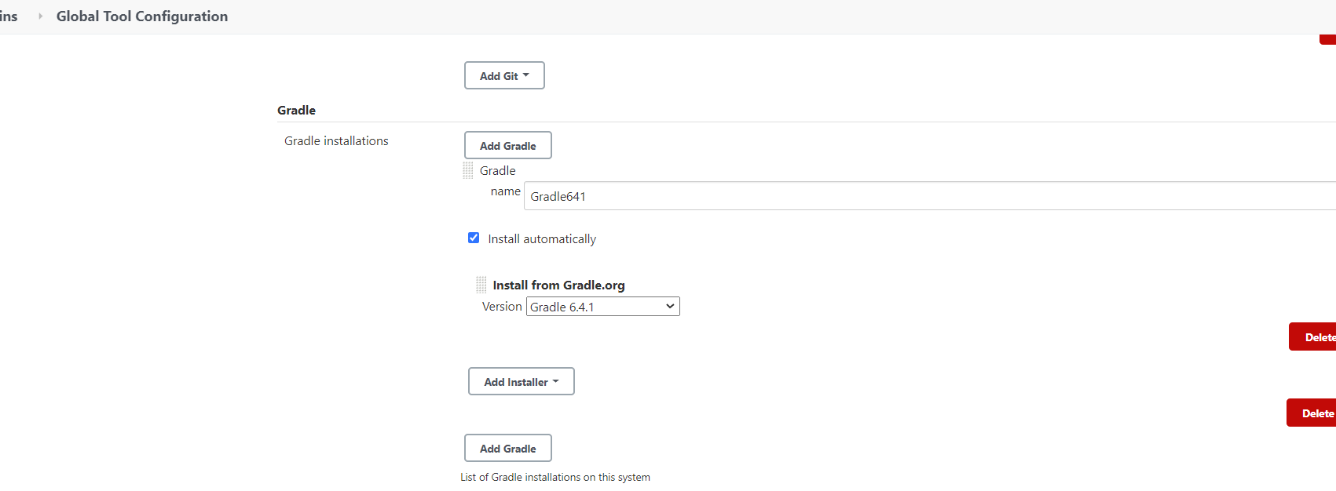Viewport: 1336px width, 491px height.
Task: Click the Gradle name field containing Gradle641
Action: 930,196
